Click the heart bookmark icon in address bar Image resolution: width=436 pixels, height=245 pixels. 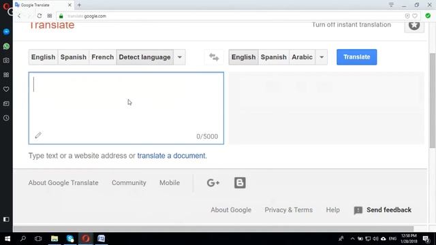415,16
